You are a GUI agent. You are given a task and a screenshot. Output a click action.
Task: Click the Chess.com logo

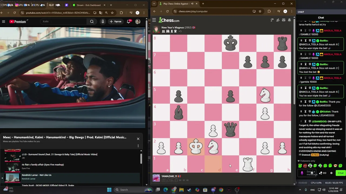pos(169,20)
